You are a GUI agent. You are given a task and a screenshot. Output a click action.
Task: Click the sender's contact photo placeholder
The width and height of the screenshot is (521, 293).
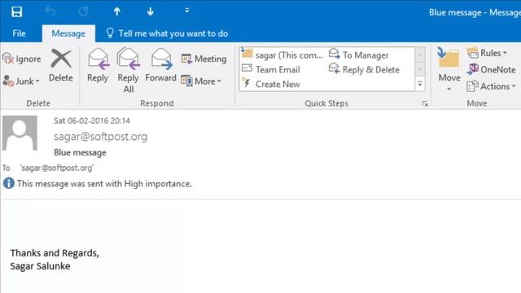click(20, 133)
